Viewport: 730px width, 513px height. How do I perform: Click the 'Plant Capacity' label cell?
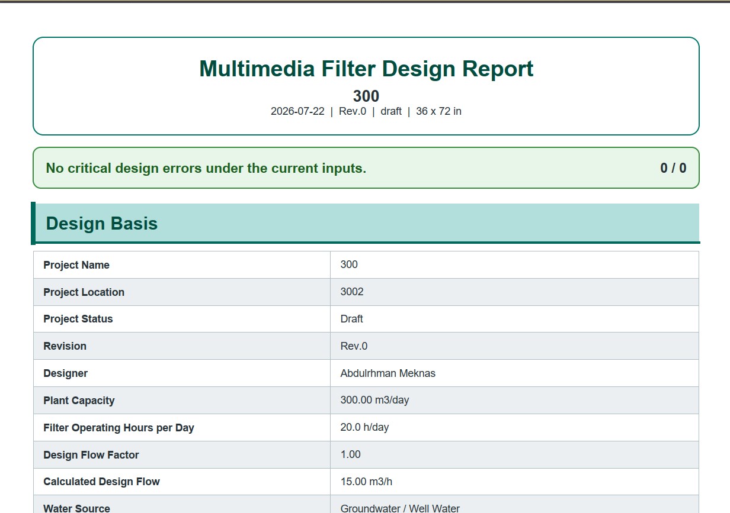pyautogui.click(x=182, y=401)
